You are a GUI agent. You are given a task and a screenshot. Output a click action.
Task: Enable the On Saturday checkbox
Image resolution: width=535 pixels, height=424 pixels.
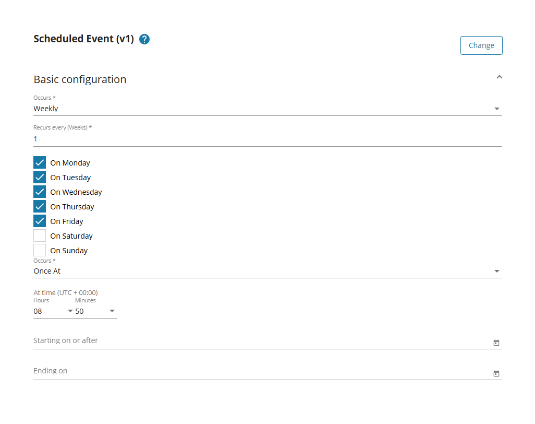pos(39,235)
